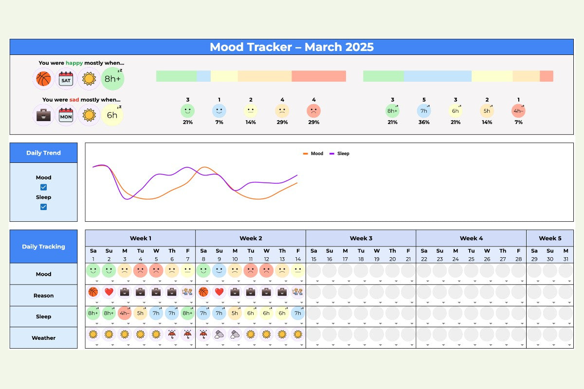Select the Week 4 header
This screenshot has width=584, height=389.
(x=471, y=238)
